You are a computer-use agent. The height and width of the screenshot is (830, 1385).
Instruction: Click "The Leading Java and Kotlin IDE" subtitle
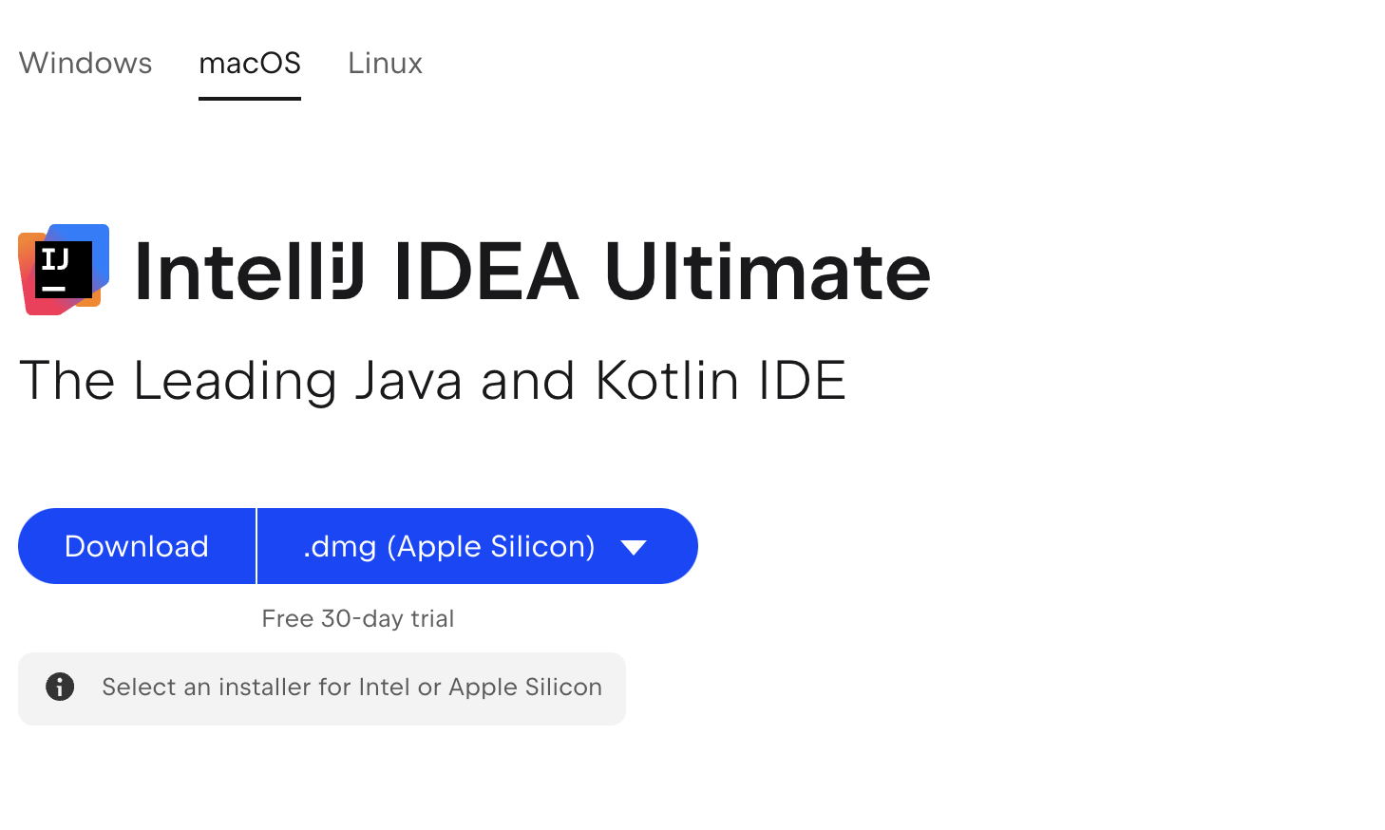(432, 381)
